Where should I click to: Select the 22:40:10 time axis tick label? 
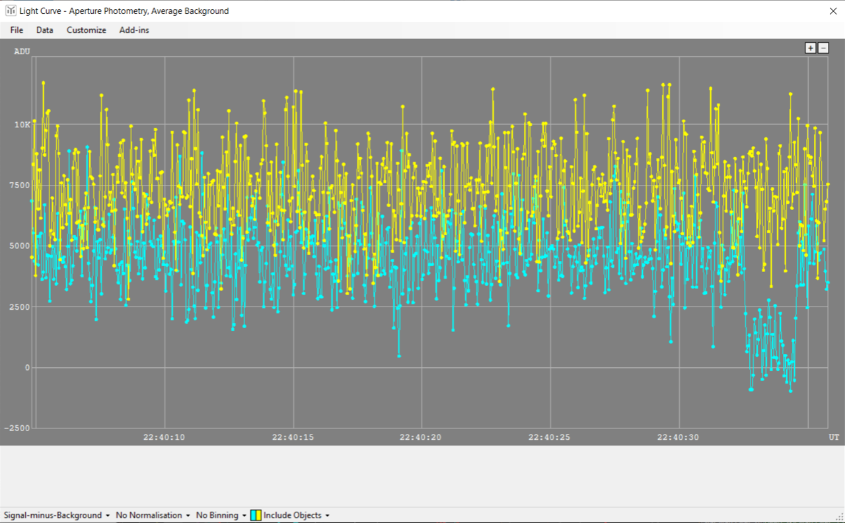tap(165, 437)
